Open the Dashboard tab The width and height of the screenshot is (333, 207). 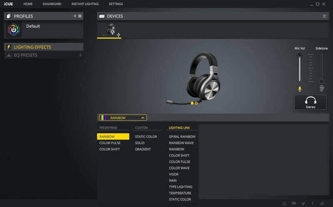click(52, 4)
